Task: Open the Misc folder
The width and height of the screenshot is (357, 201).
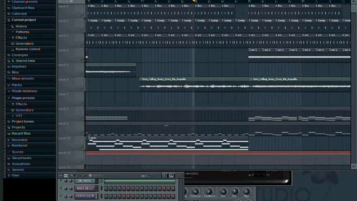Action: (15, 73)
